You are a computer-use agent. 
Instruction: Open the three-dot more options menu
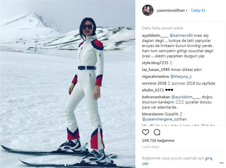[221, 163]
